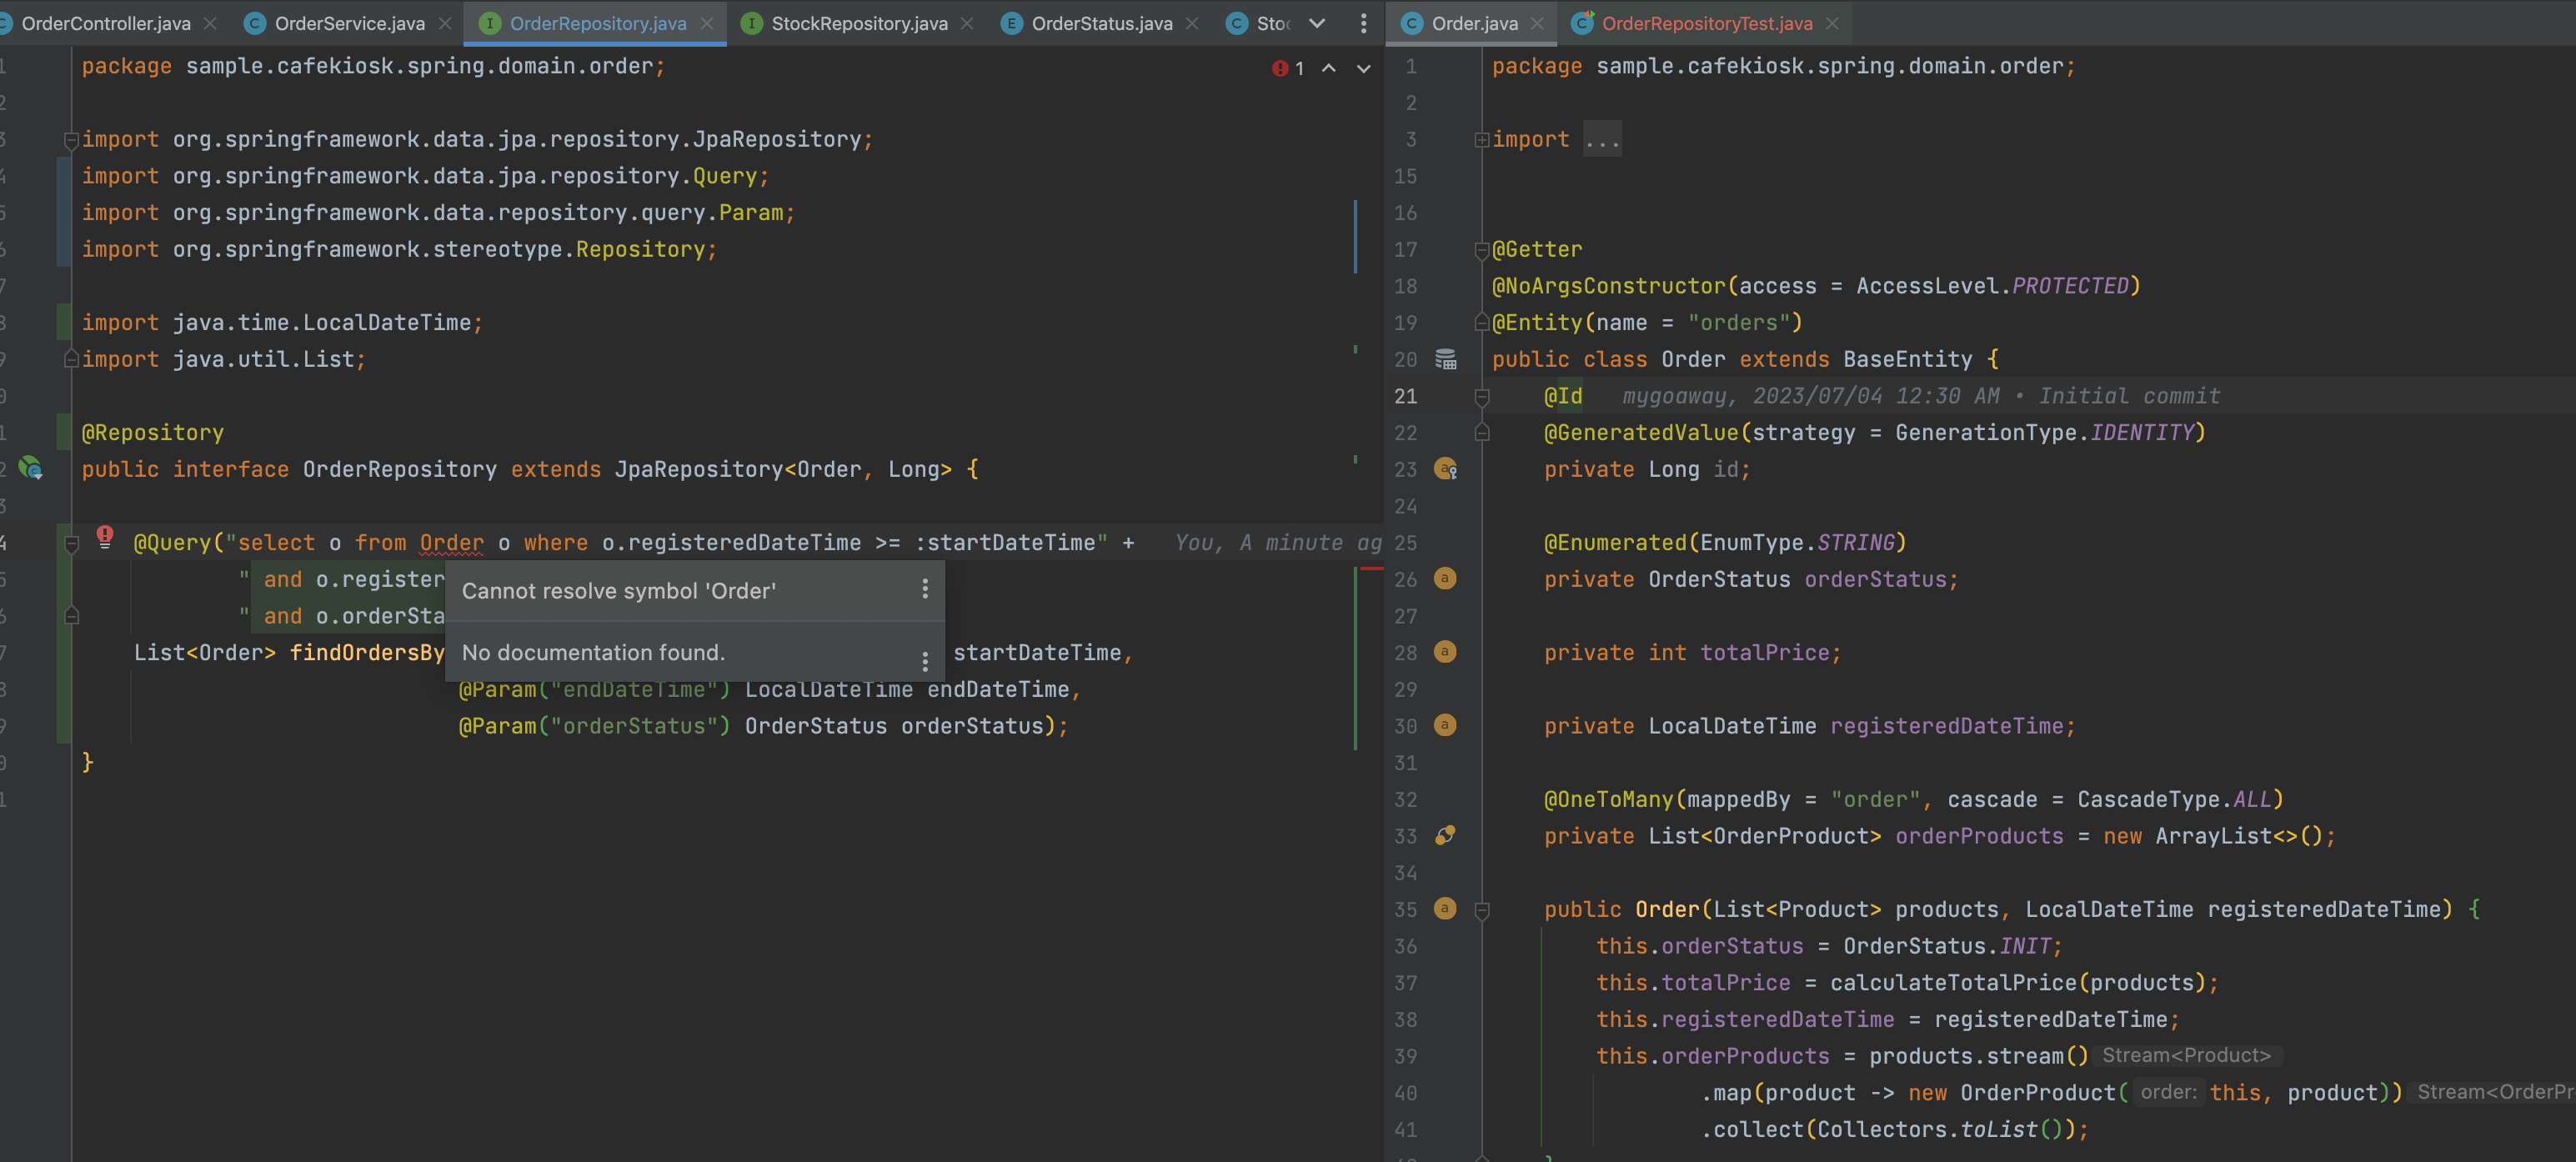Click the red error stripe marker in left editor
Image resolution: width=2576 pixels, height=1162 pixels.
[x=1372, y=569]
